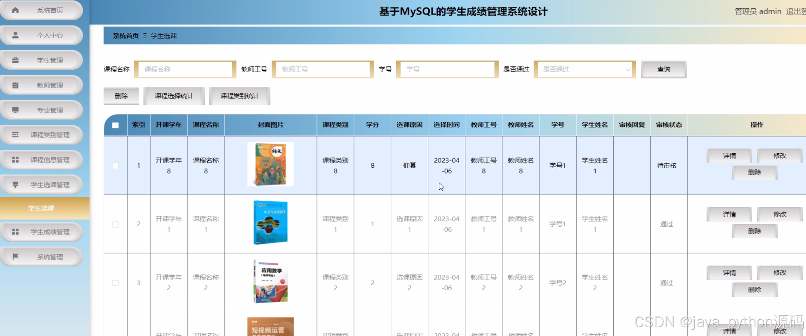Check the checkbox for row 2
The image size is (806, 336).
(x=115, y=224)
